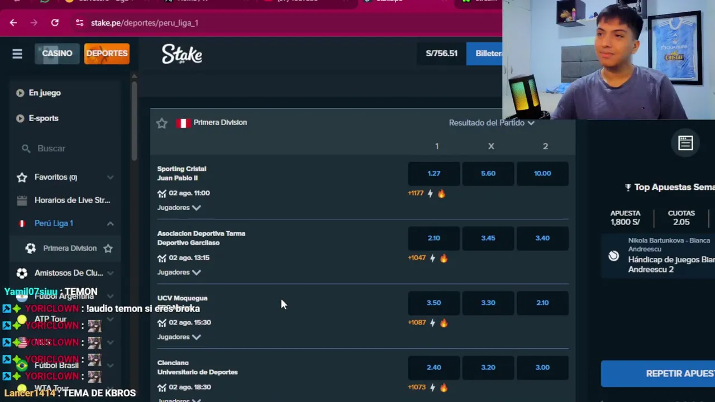Click the tennis ball icon in Top Apuestas
This screenshot has width=715, height=402.
click(x=613, y=256)
